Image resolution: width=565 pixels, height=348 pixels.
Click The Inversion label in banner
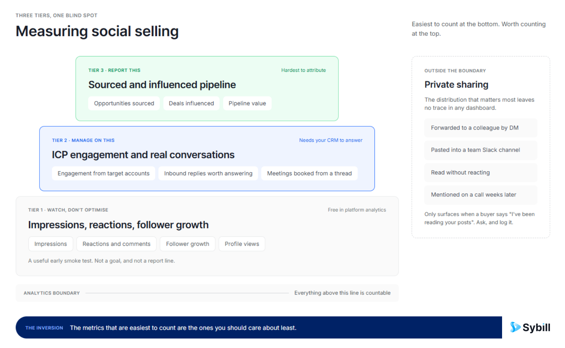point(44,328)
